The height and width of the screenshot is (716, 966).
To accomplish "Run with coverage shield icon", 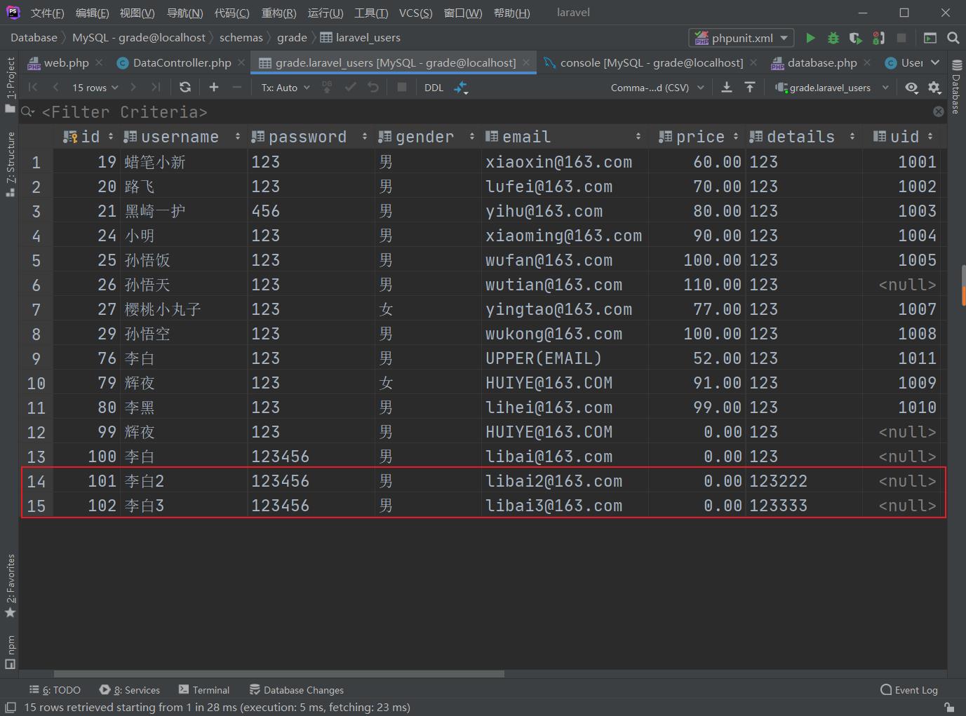I will pyautogui.click(x=855, y=38).
